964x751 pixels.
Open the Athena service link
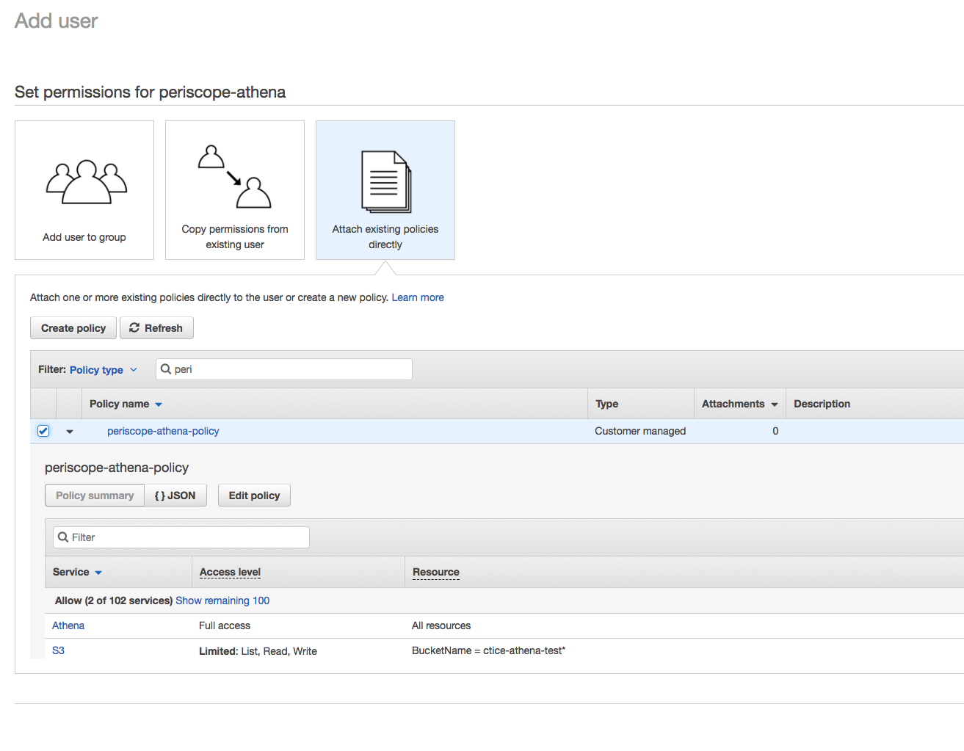tap(68, 625)
